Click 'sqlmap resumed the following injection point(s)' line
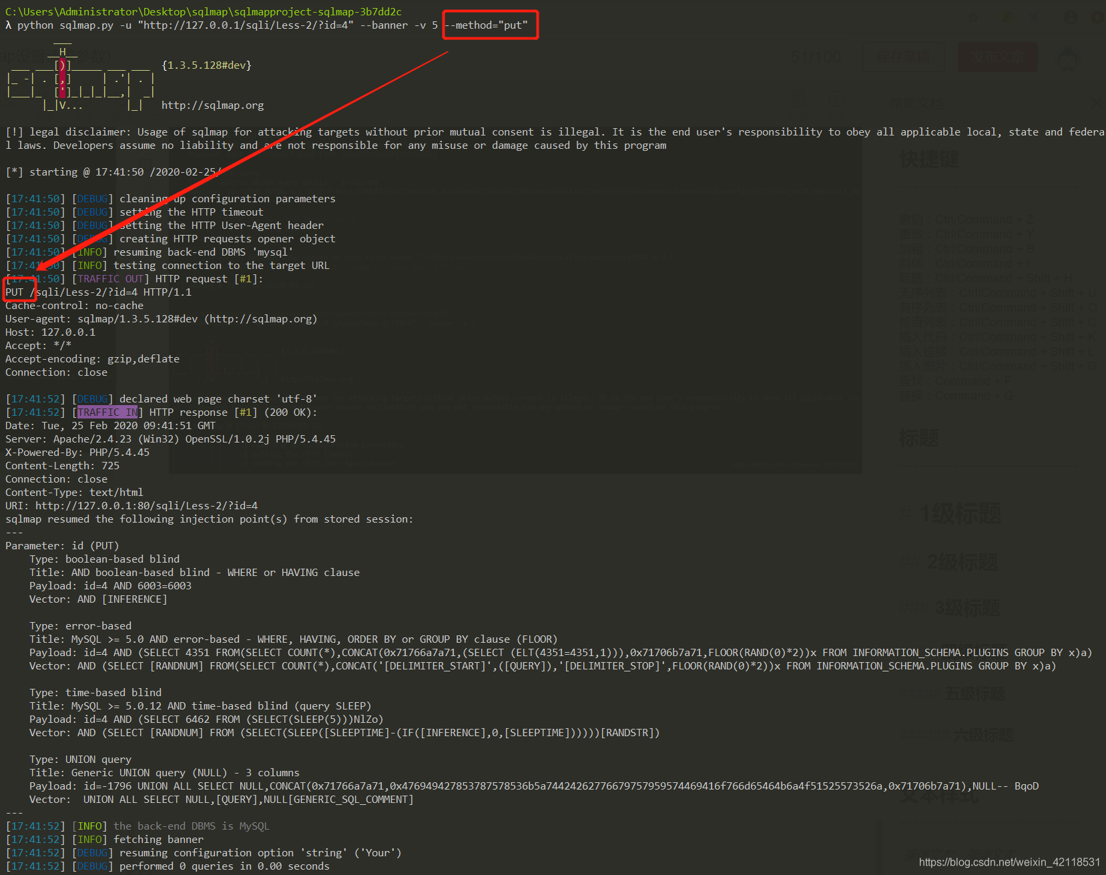The width and height of the screenshot is (1106, 875). click(210, 519)
